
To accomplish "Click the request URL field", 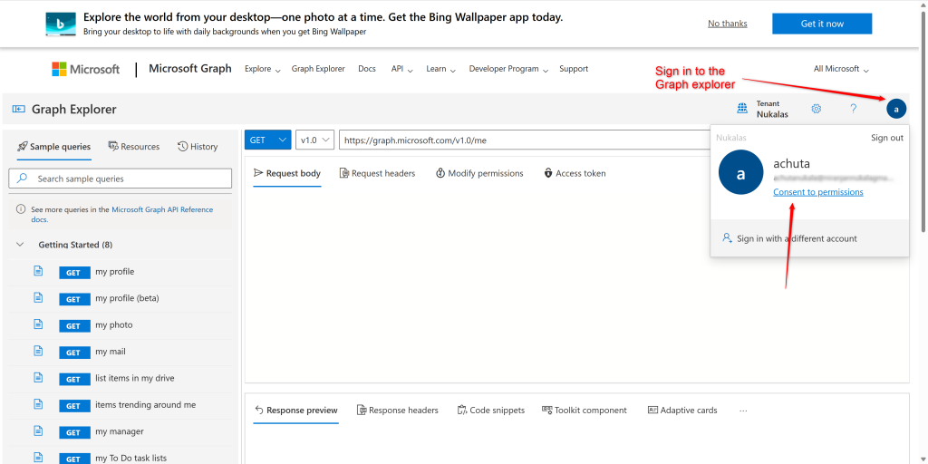I will (x=524, y=140).
